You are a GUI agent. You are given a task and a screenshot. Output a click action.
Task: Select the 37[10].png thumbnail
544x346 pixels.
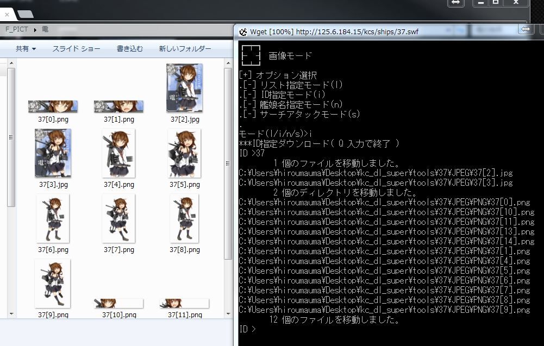click(x=118, y=303)
